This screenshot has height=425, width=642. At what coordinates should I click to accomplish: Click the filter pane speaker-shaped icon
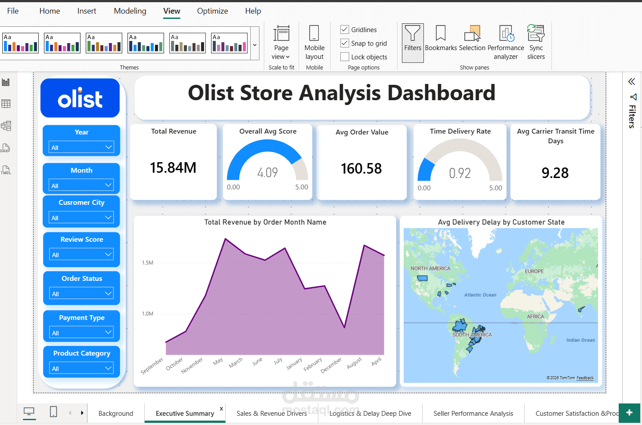tap(633, 97)
